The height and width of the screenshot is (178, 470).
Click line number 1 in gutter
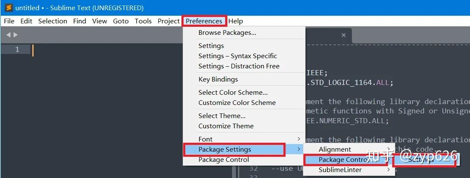click(17, 50)
